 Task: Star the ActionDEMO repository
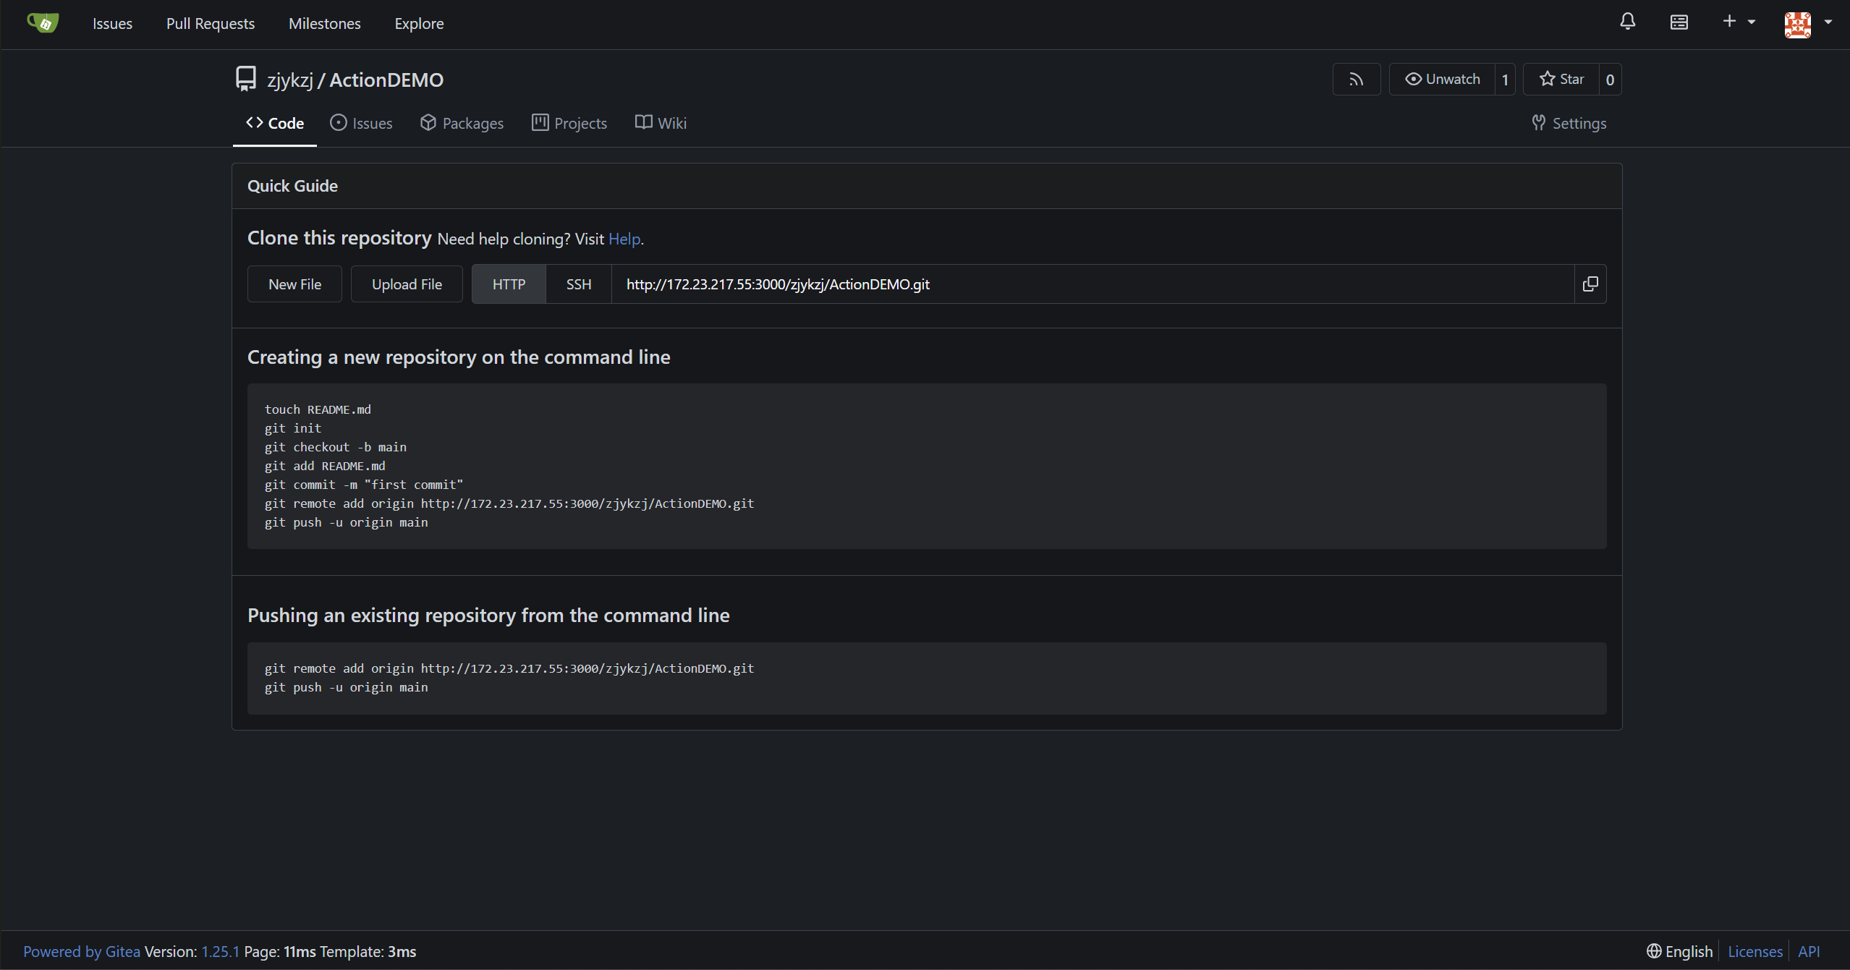click(x=1561, y=80)
